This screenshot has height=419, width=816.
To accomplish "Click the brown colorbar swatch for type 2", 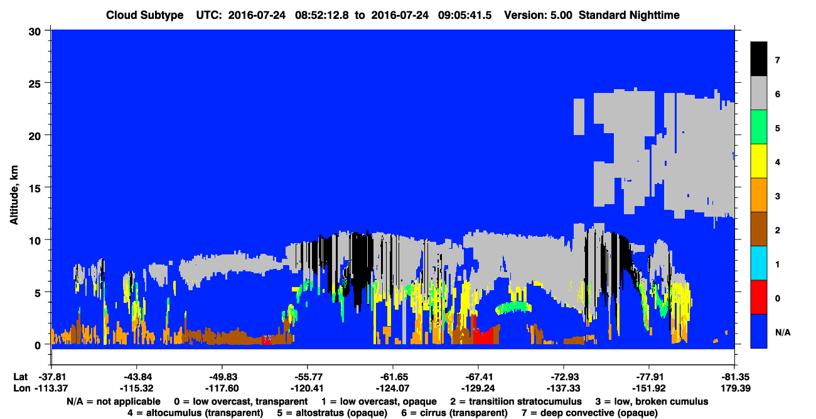I will [759, 229].
